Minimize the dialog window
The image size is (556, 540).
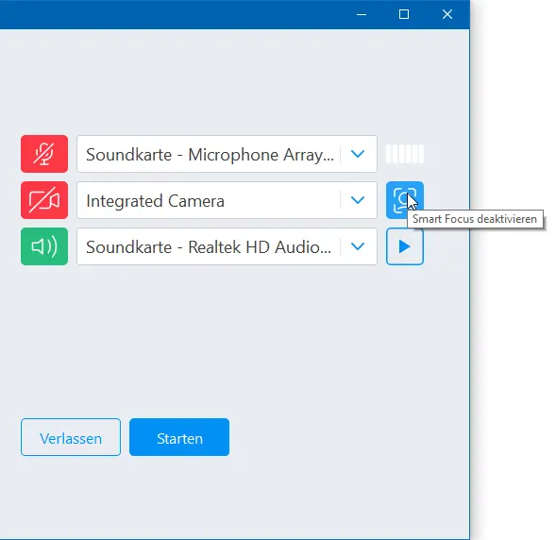coord(362,14)
